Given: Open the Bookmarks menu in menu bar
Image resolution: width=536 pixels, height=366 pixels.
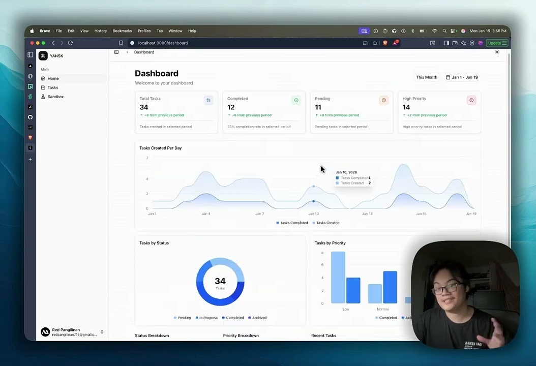Looking at the screenshot, I should coord(122,30).
